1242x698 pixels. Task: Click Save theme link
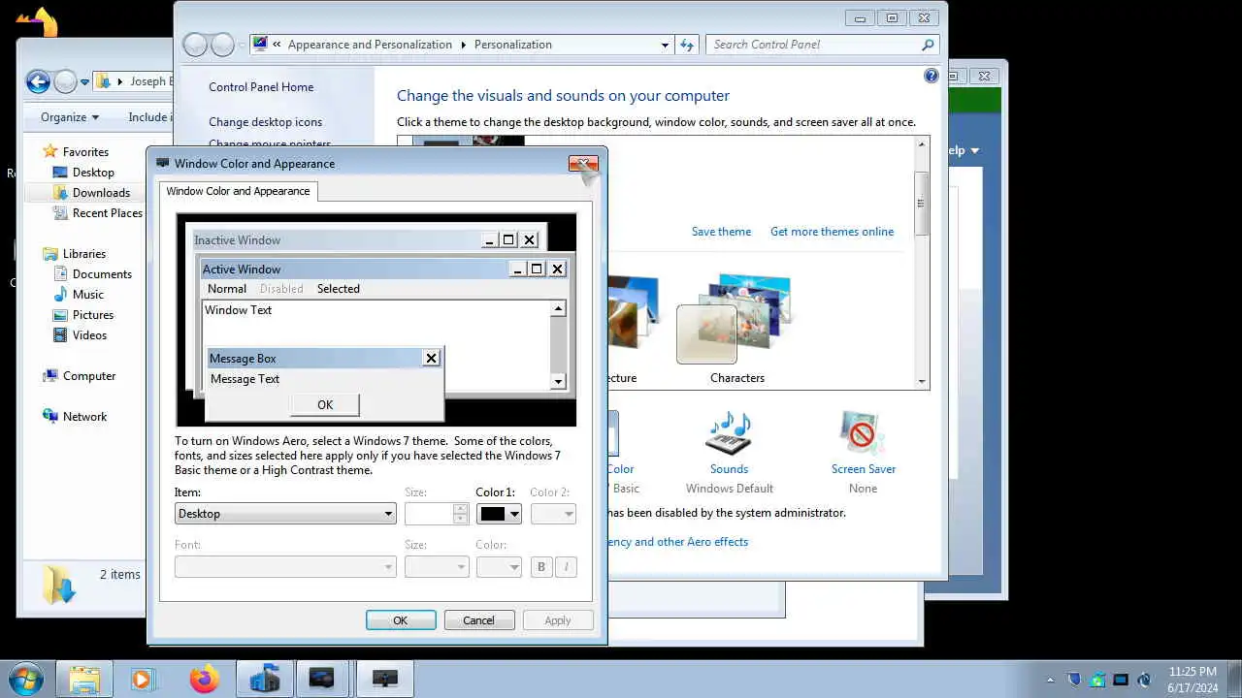click(721, 232)
